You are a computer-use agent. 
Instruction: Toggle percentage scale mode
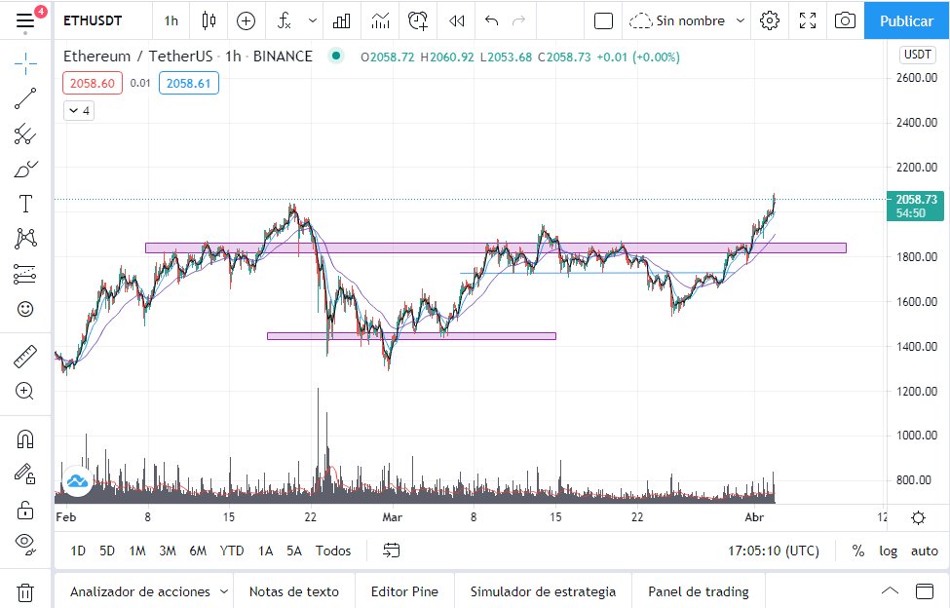click(x=857, y=551)
